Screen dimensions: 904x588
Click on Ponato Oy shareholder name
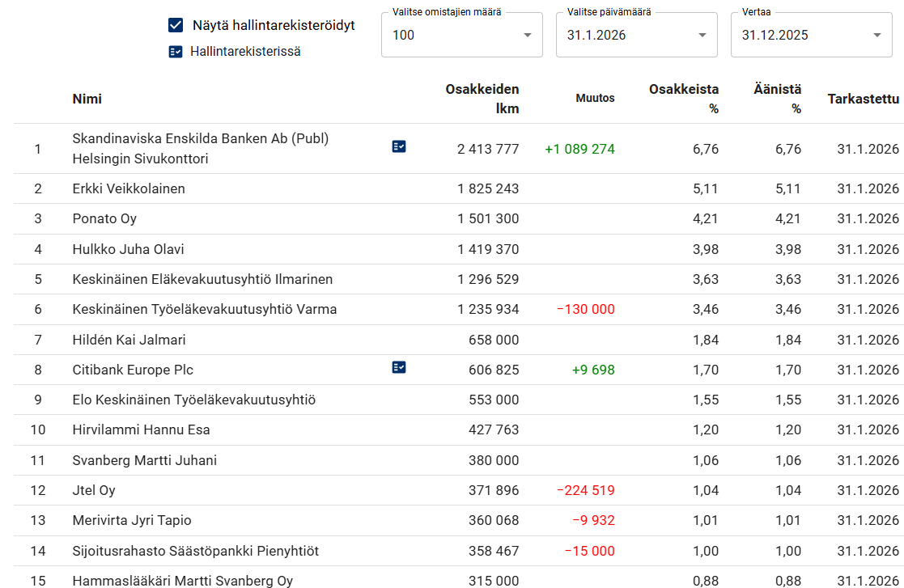[104, 218]
